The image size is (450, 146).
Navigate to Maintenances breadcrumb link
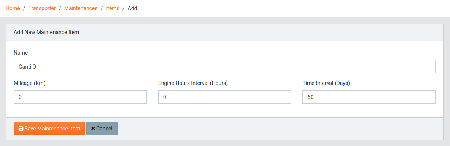tap(81, 8)
